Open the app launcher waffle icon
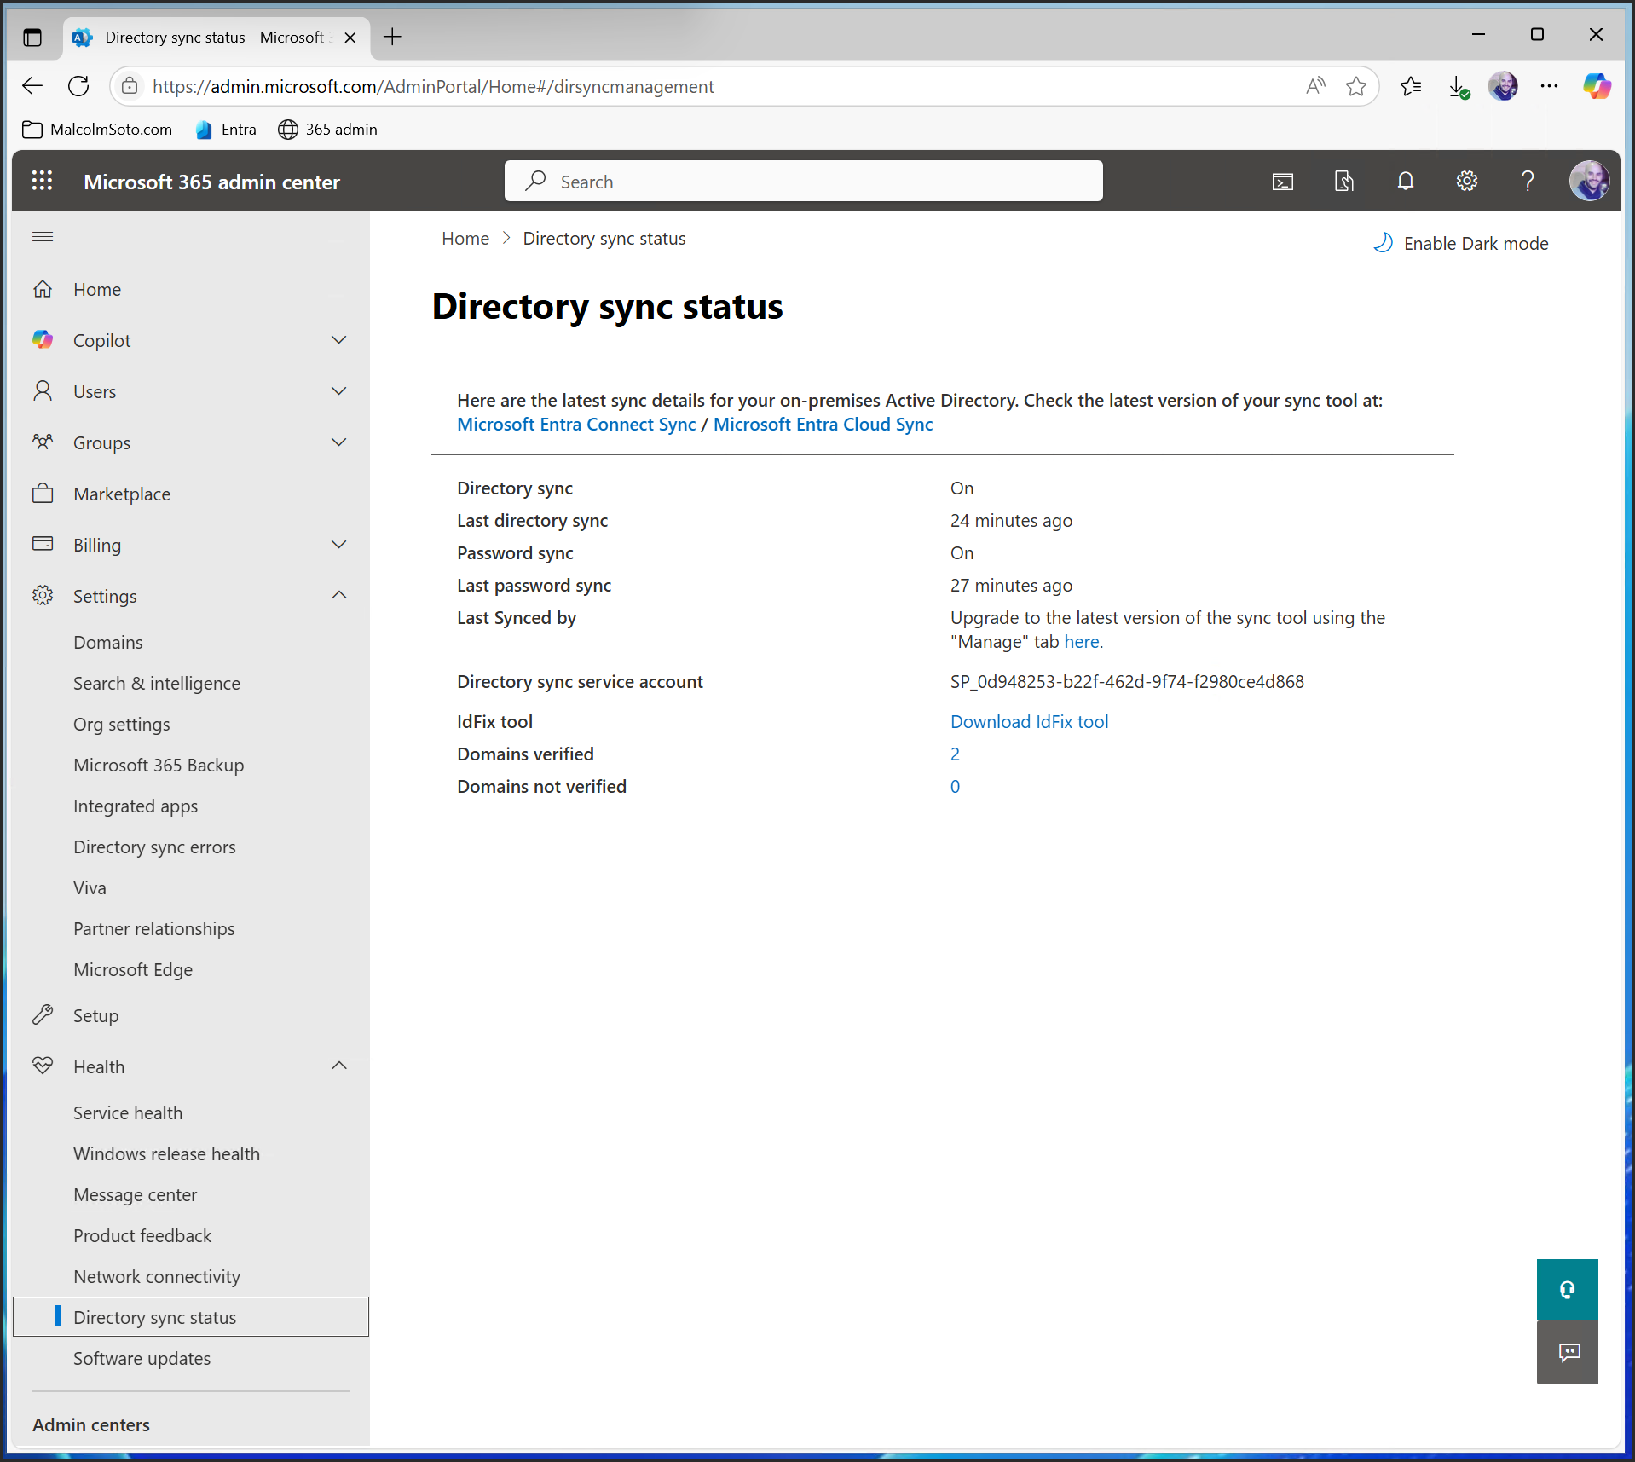Screen dimensions: 1635x1462 [42, 181]
